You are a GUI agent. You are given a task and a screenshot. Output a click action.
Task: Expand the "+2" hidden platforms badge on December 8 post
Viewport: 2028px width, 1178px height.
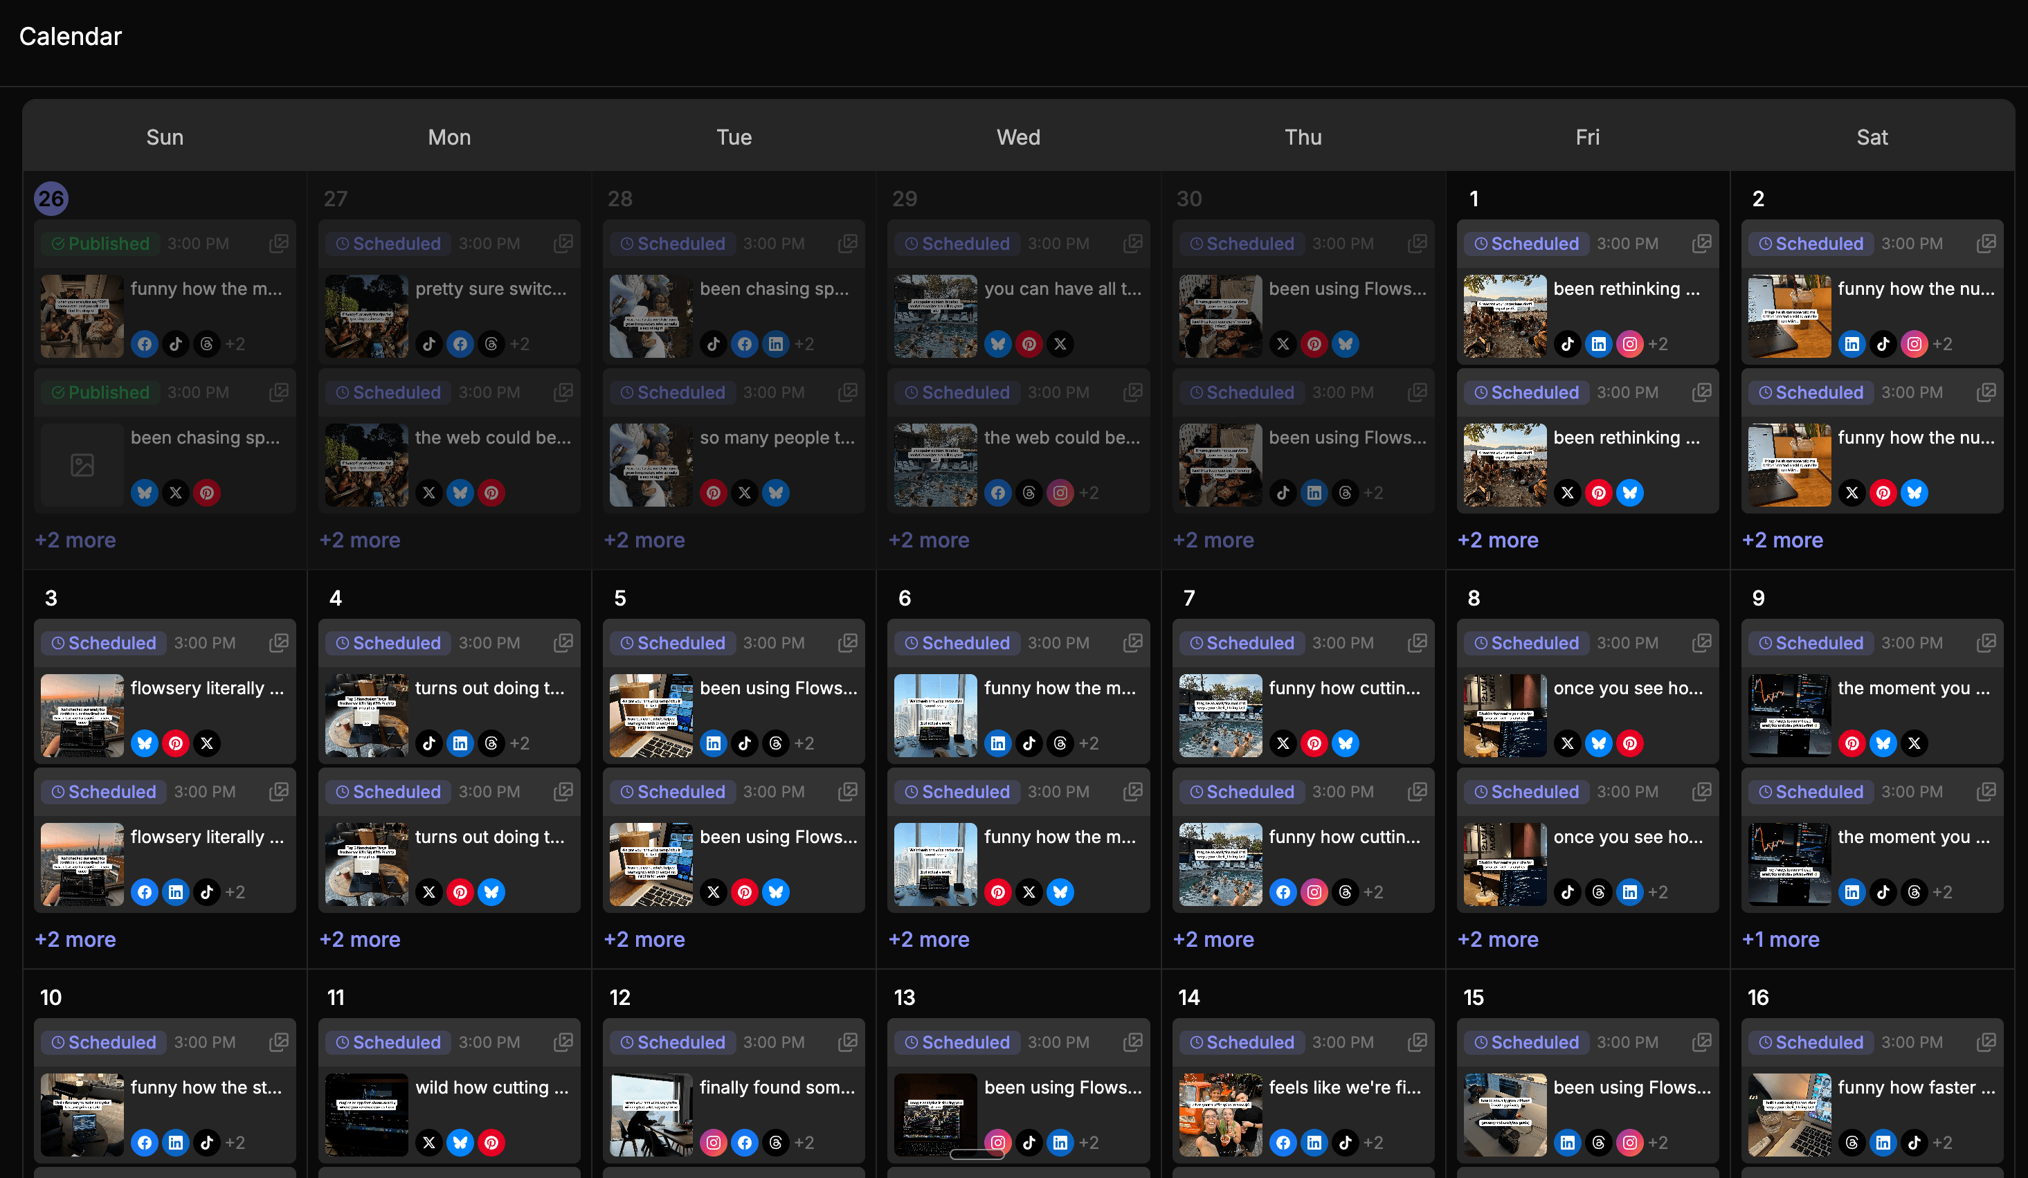(x=1659, y=891)
